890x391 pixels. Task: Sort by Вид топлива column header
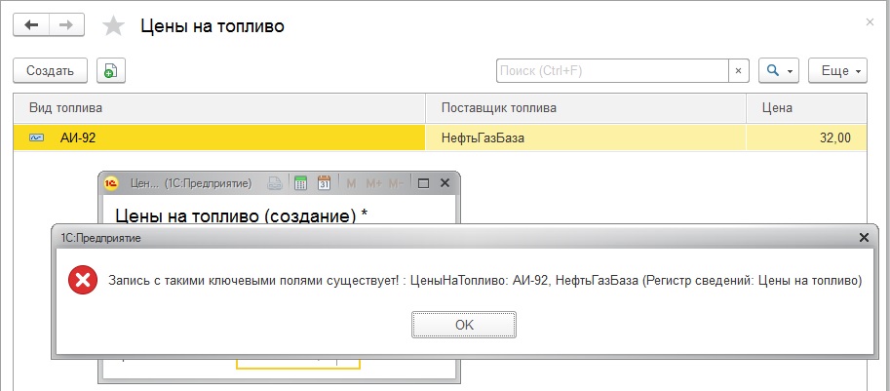click(219, 107)
